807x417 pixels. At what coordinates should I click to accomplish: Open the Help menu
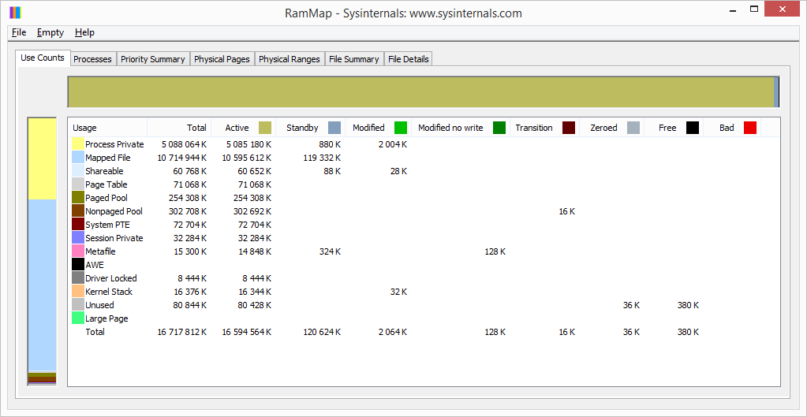tap(84, 32)
